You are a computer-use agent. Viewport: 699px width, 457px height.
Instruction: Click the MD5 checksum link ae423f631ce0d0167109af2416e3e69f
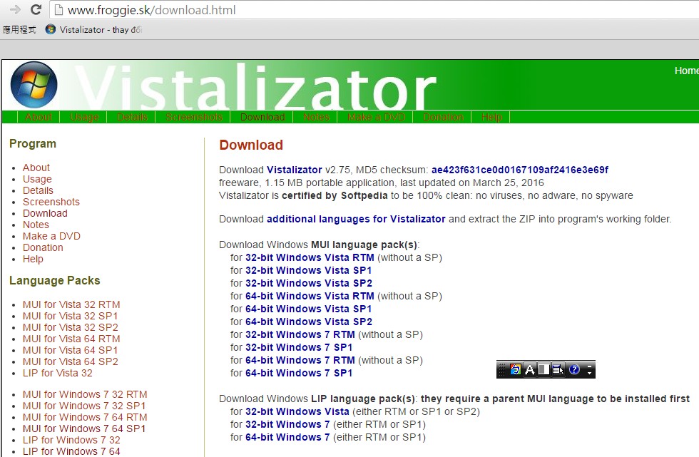coord(520,170)
